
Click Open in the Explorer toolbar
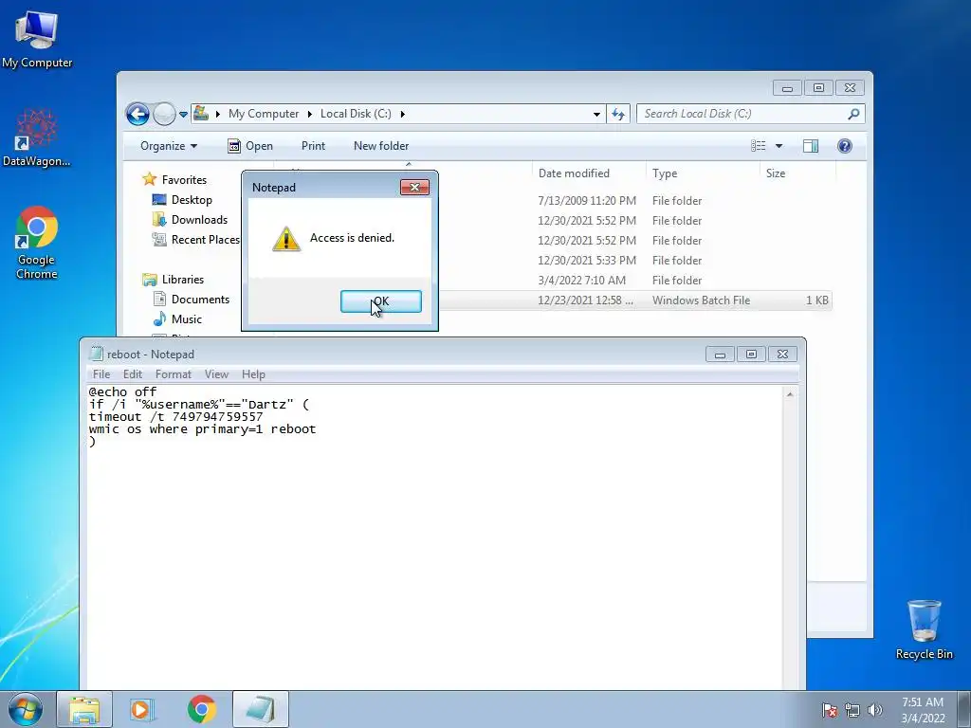250,146
